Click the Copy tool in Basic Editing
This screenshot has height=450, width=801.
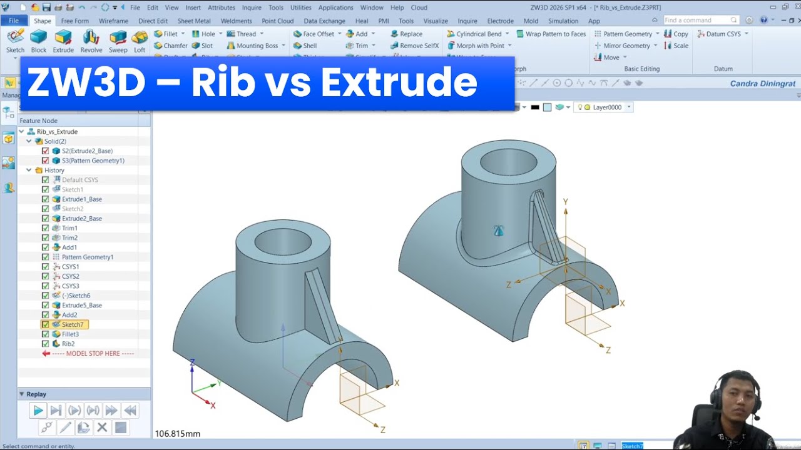point(676,34)
